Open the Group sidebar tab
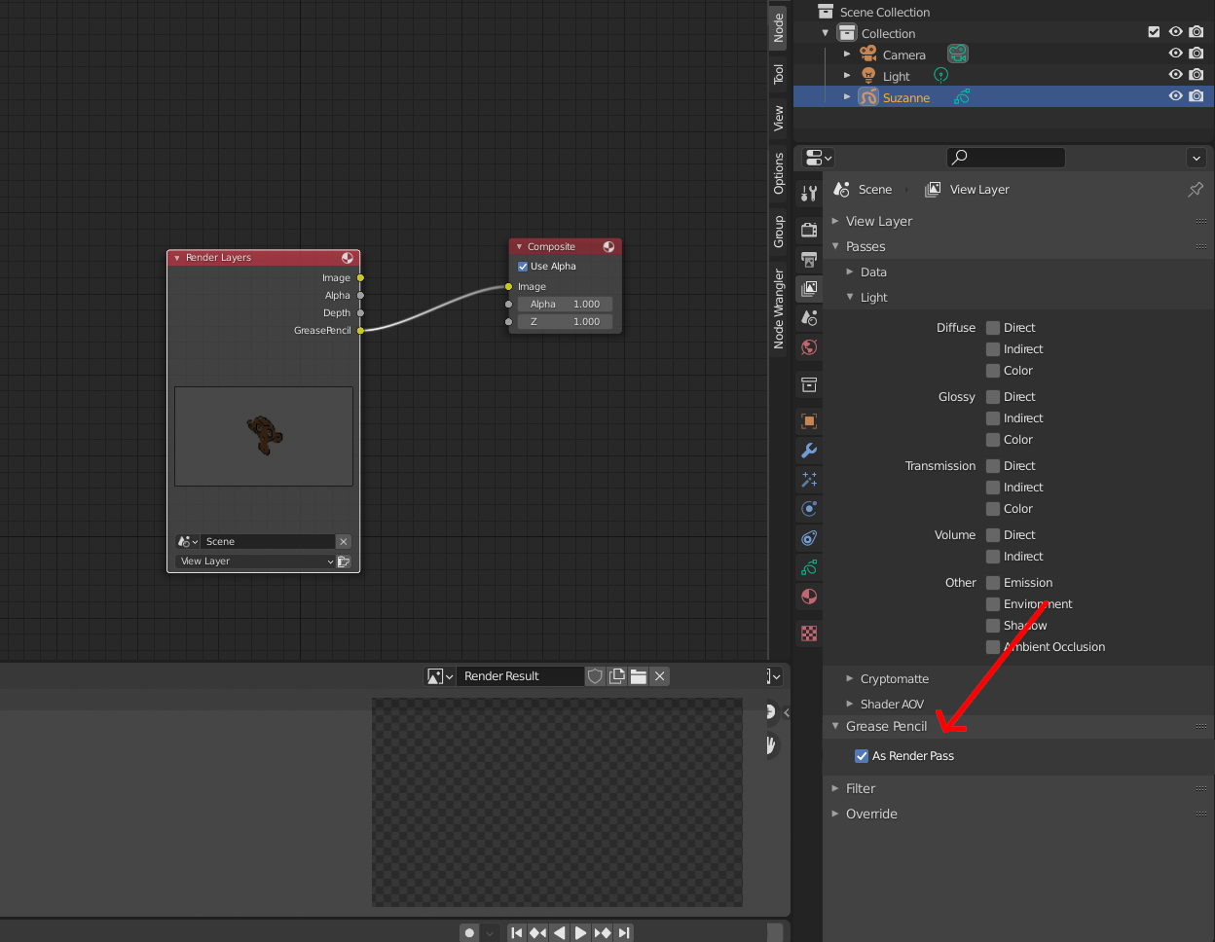This screenshot has height=942, width=1215. [779, 232]
